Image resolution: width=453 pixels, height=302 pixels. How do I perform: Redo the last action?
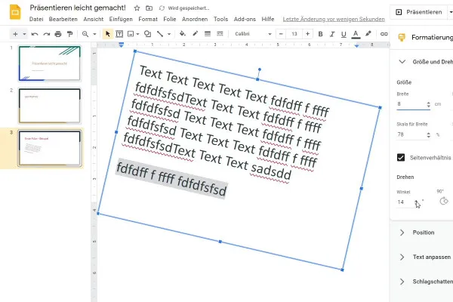tap(47, 34)
